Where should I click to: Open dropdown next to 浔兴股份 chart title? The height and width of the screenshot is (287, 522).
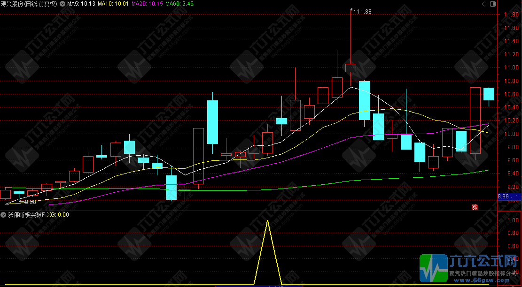coord(63,4)
